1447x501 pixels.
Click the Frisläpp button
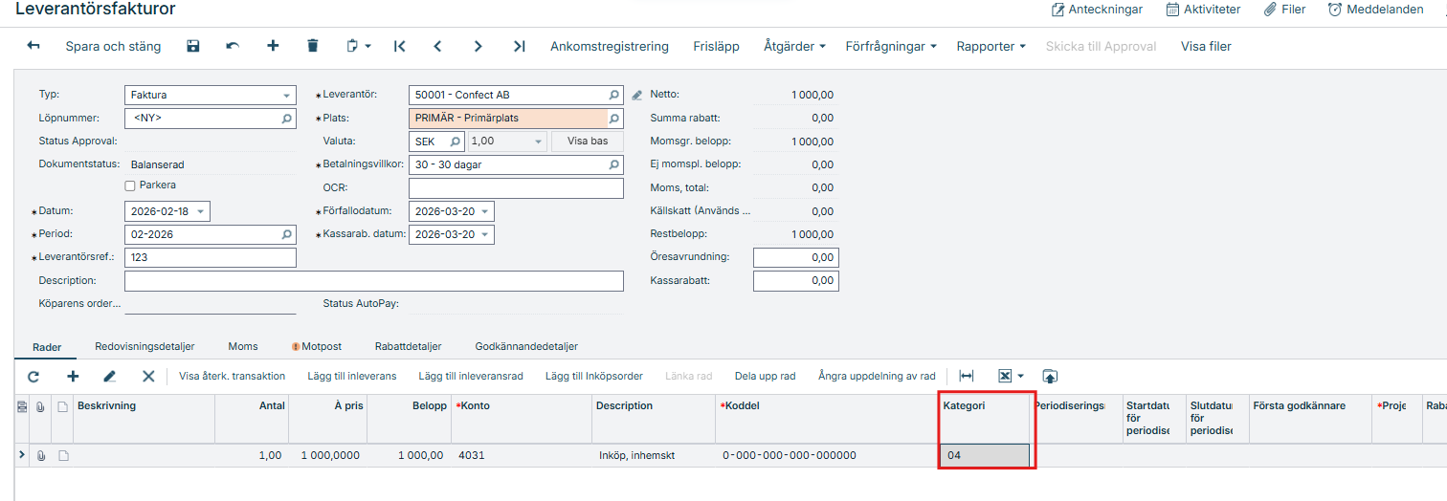coord(716,46)
